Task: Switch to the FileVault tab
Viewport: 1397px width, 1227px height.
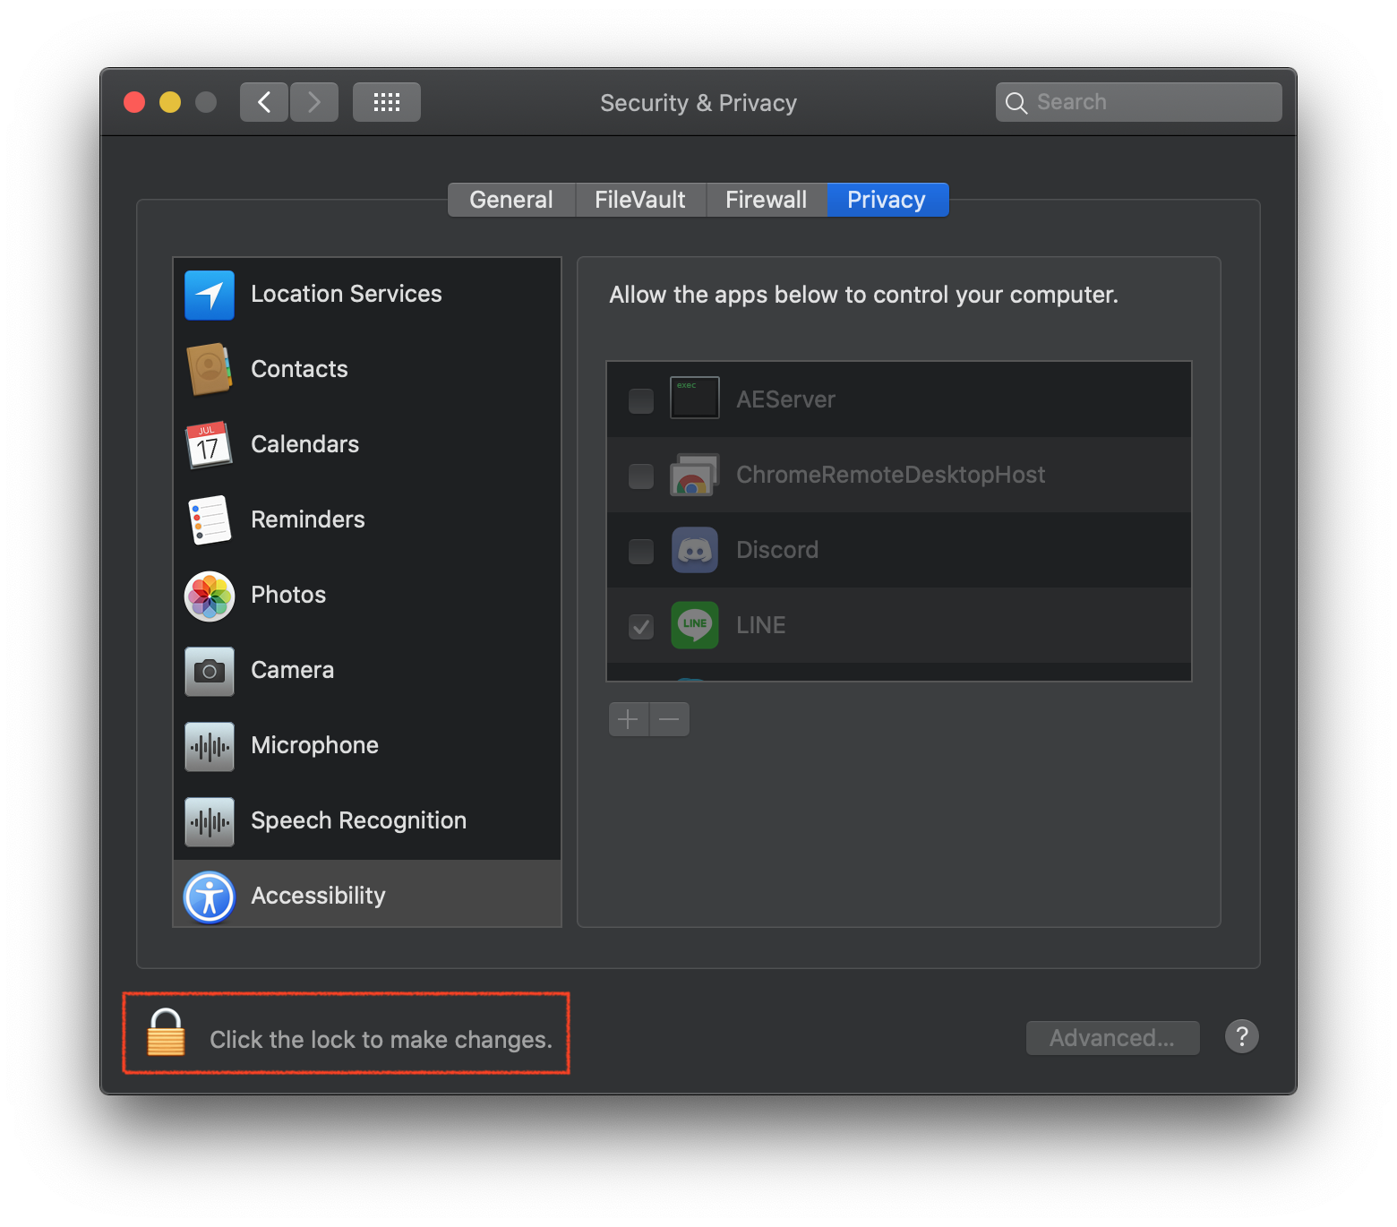Action: 639,200
